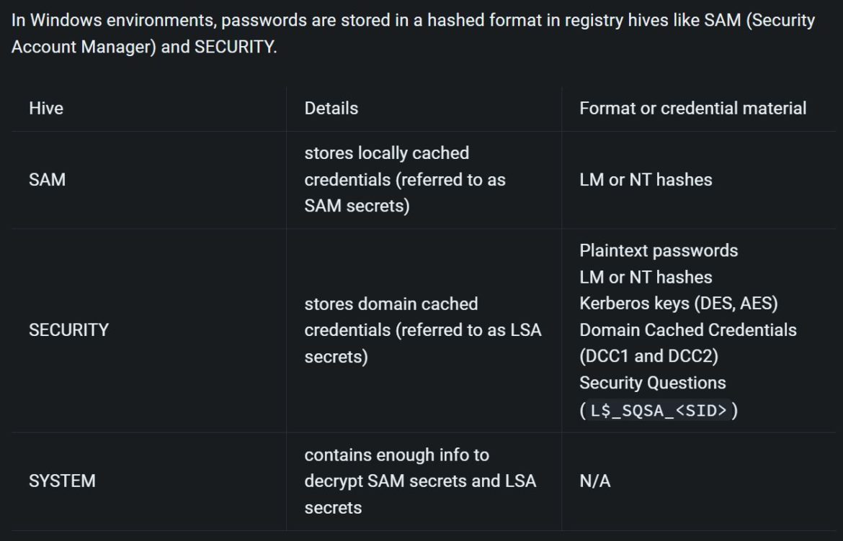Click the Account Manager) and SECURITY text

(144, 47)
